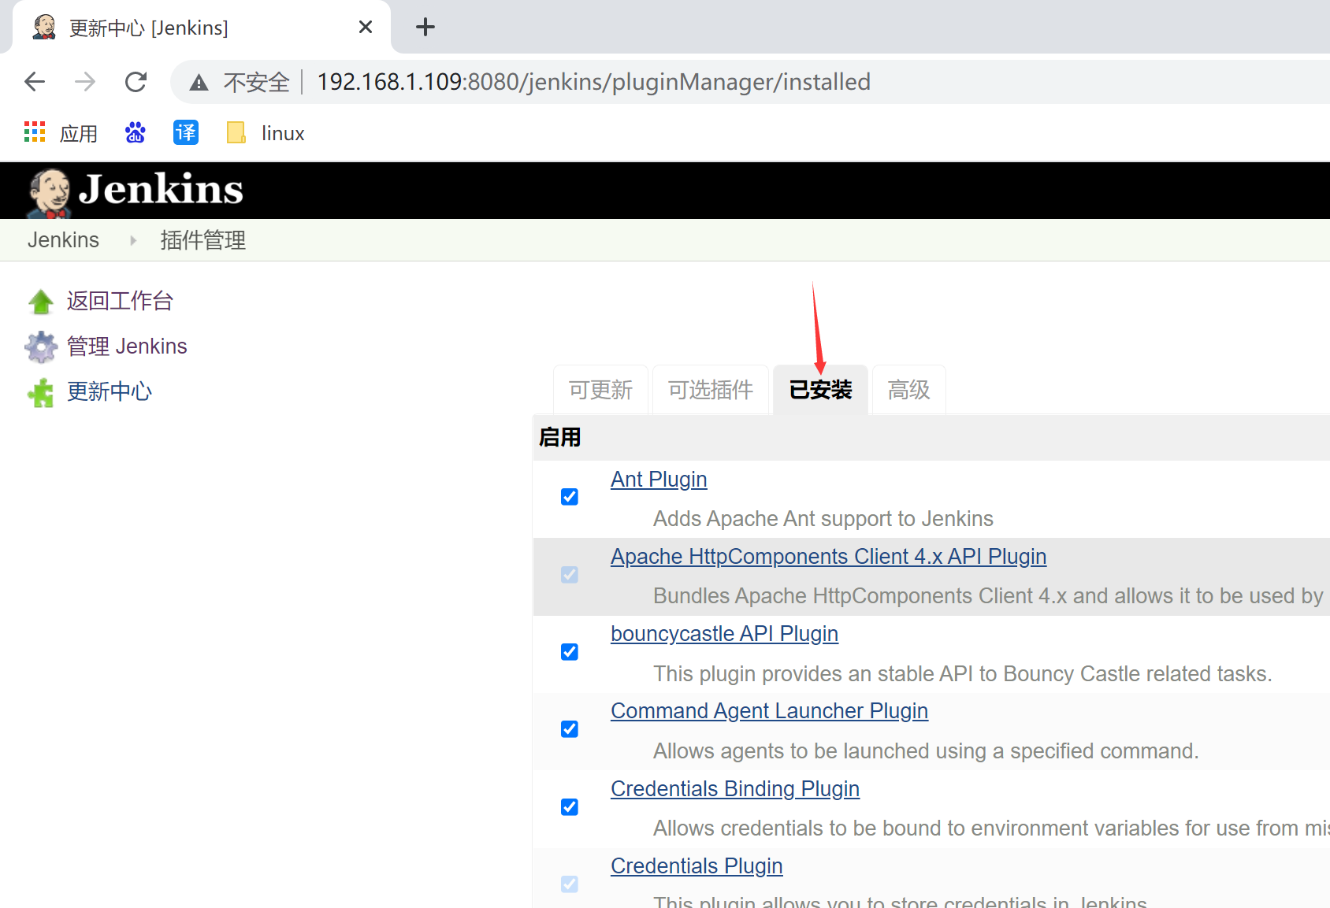Expand the Jenkins breadcrumb arrow
The width and height of the screenshot is (1330, 908).
coord(133,240)
